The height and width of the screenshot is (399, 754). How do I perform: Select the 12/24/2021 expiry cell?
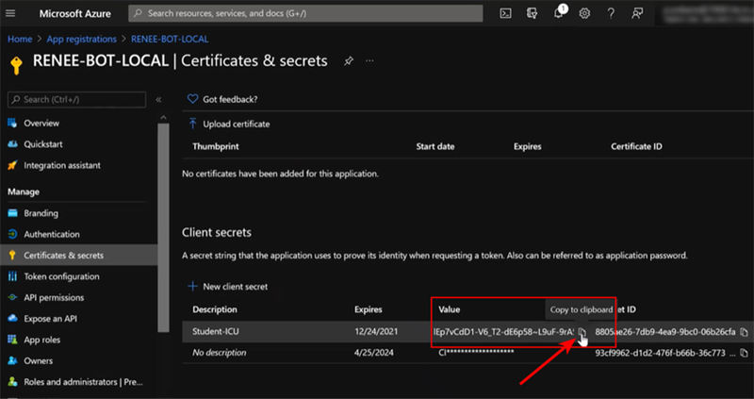tap(376, 332)
